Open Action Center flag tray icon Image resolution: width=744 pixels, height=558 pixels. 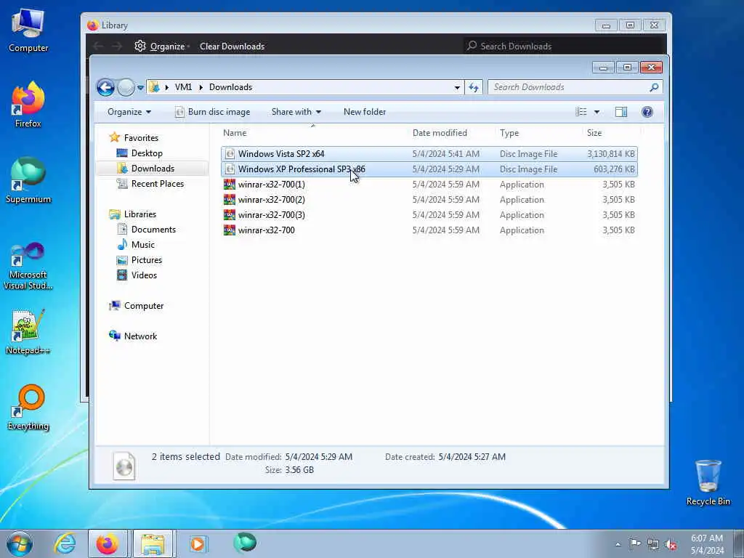pyautogui.click(x=635, y=544)
